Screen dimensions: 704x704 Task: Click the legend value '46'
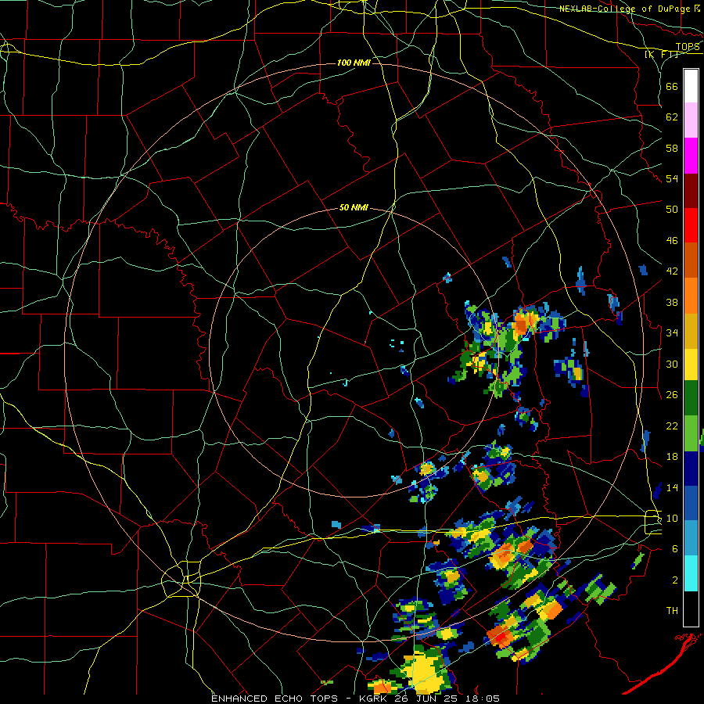672,240
